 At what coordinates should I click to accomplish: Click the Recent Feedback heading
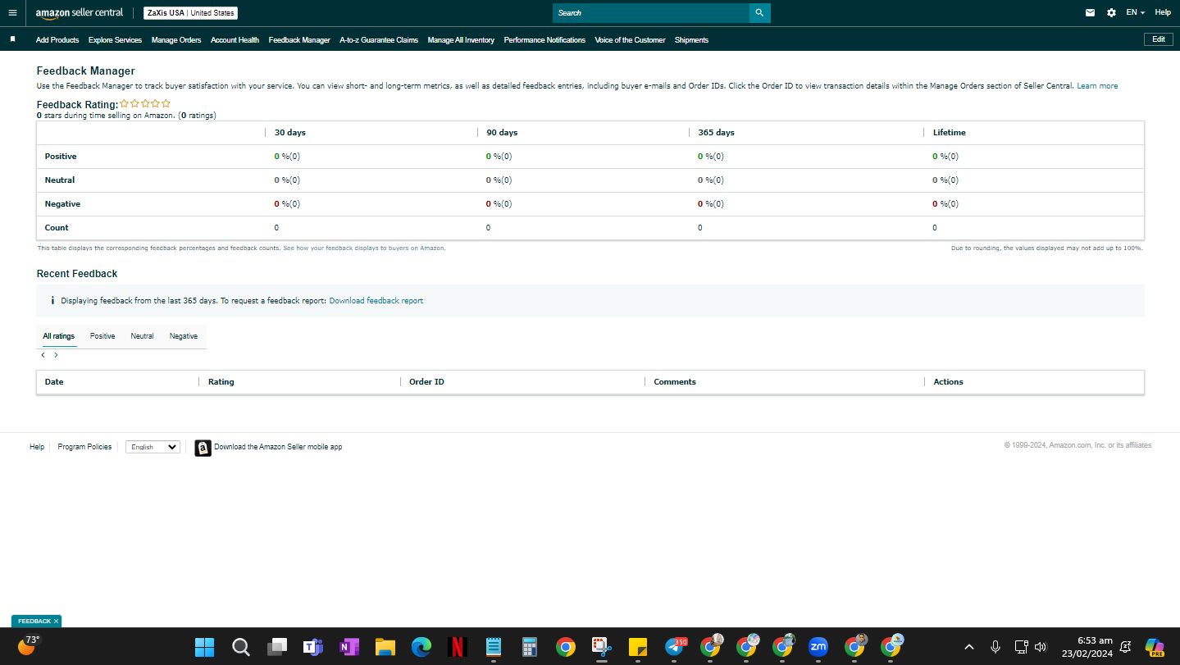click(x=77, y=274)
